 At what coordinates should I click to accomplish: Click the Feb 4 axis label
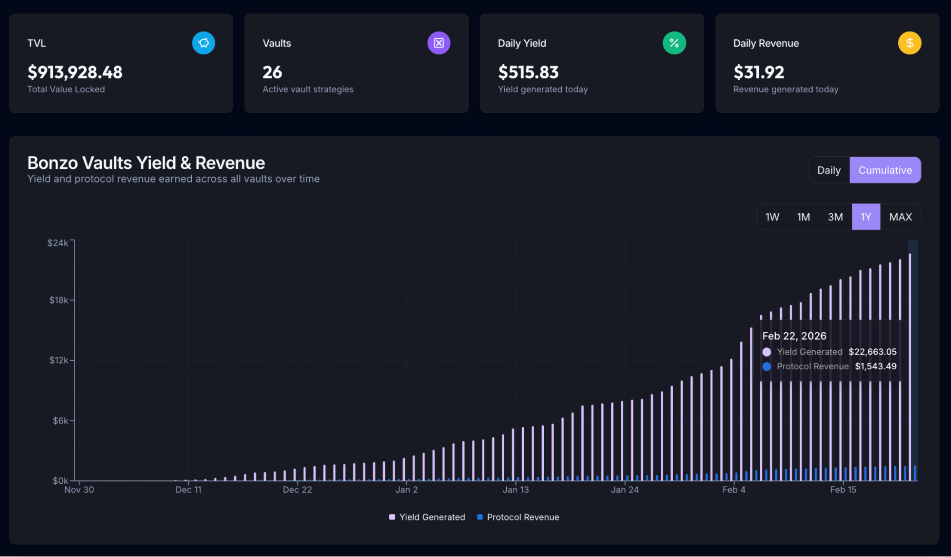(x=734, y=490)
